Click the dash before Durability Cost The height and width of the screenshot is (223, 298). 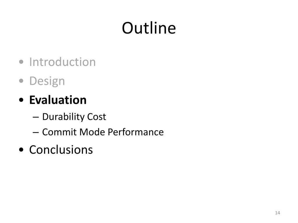(x=36, y=117)
